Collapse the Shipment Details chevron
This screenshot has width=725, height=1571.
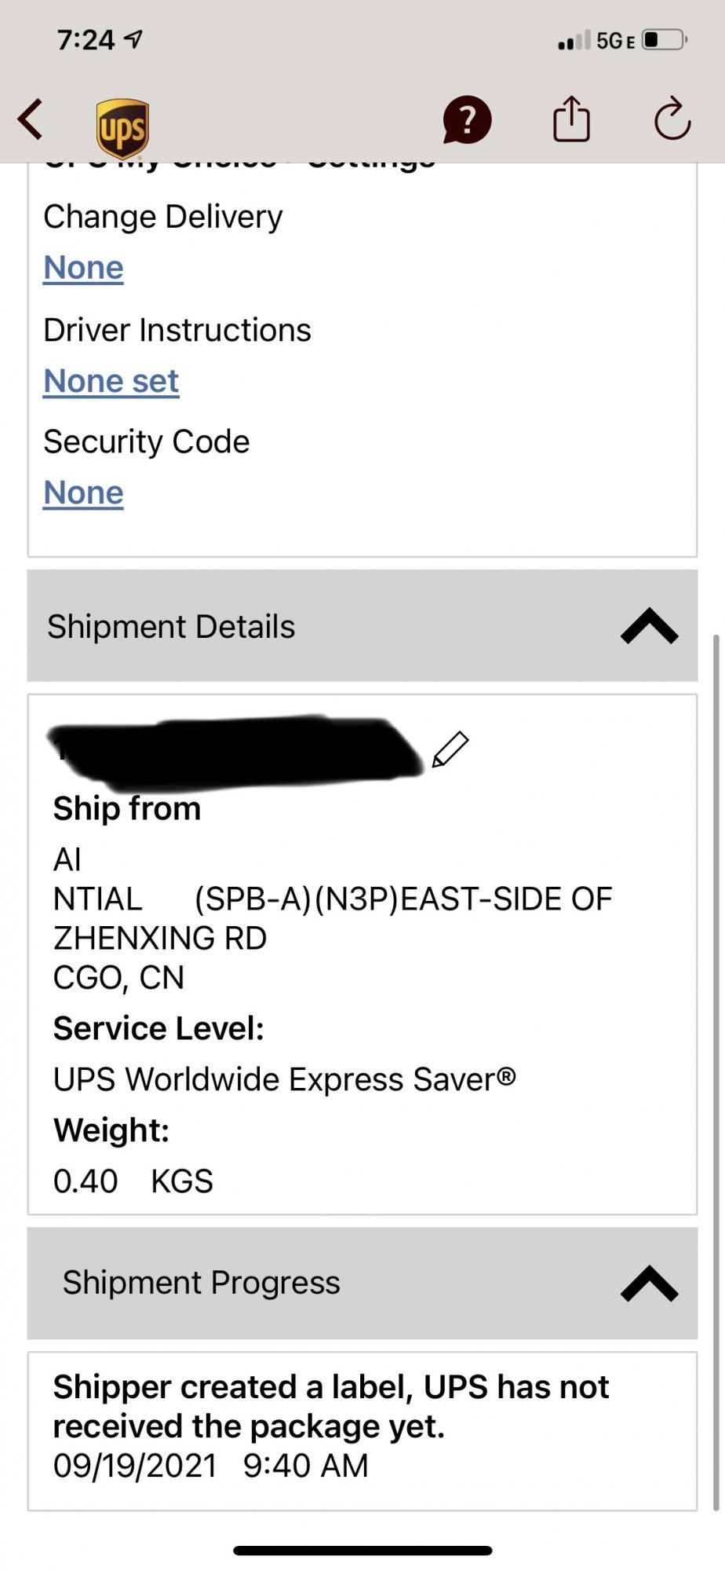(x=649, y=626)
